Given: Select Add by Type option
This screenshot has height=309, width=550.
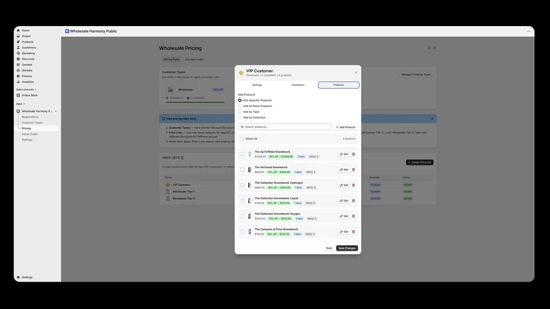Looking at the screenshot, I should click(x=240, y=112).
